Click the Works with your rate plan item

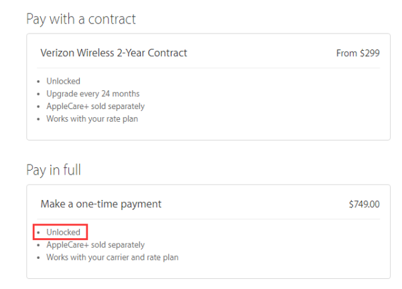click(92, 119)
